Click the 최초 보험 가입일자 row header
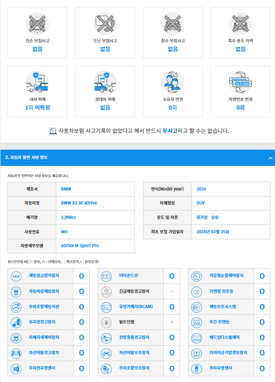The height and width of the screenshot is (382, 275). 167,232
